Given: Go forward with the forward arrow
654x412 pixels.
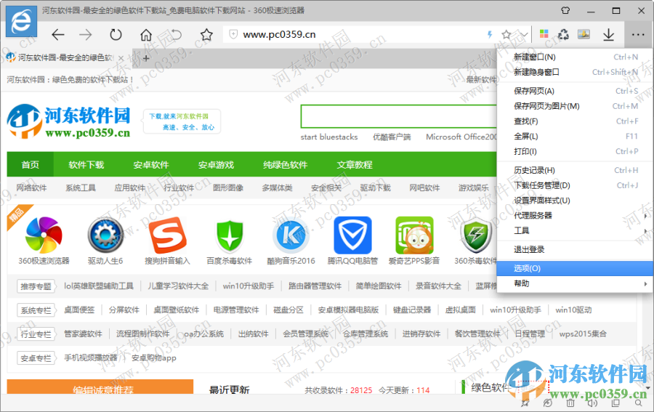Looking at the screenshot, I should coord(86,35).
